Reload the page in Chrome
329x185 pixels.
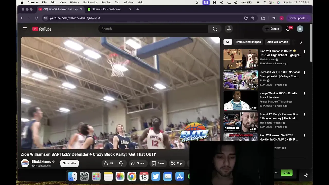pyautogui.click(x=37, y=18)
